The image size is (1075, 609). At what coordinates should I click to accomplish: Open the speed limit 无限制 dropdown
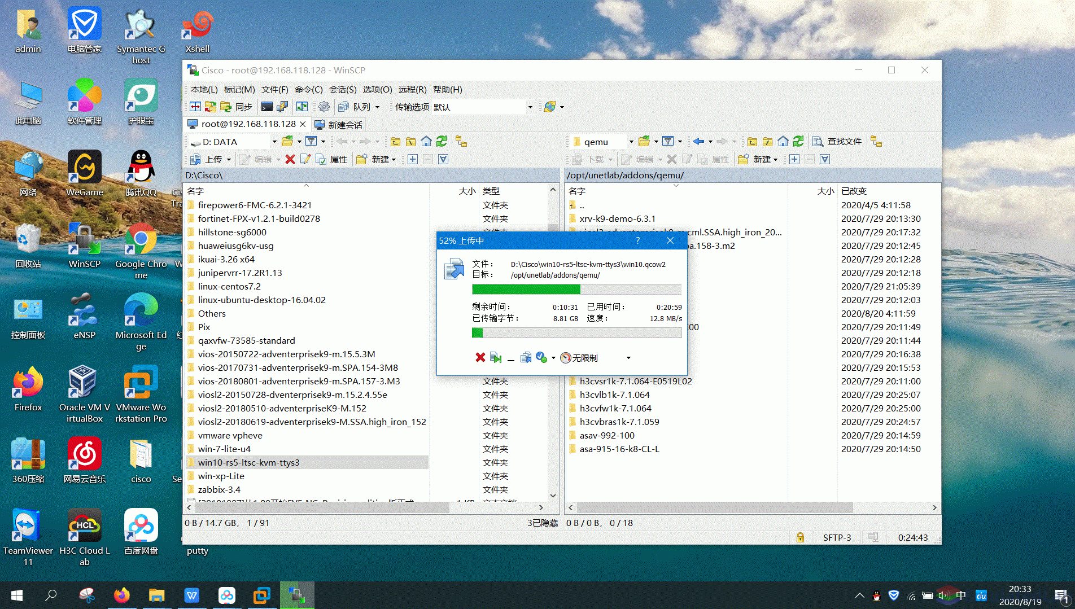pos(628,358)
